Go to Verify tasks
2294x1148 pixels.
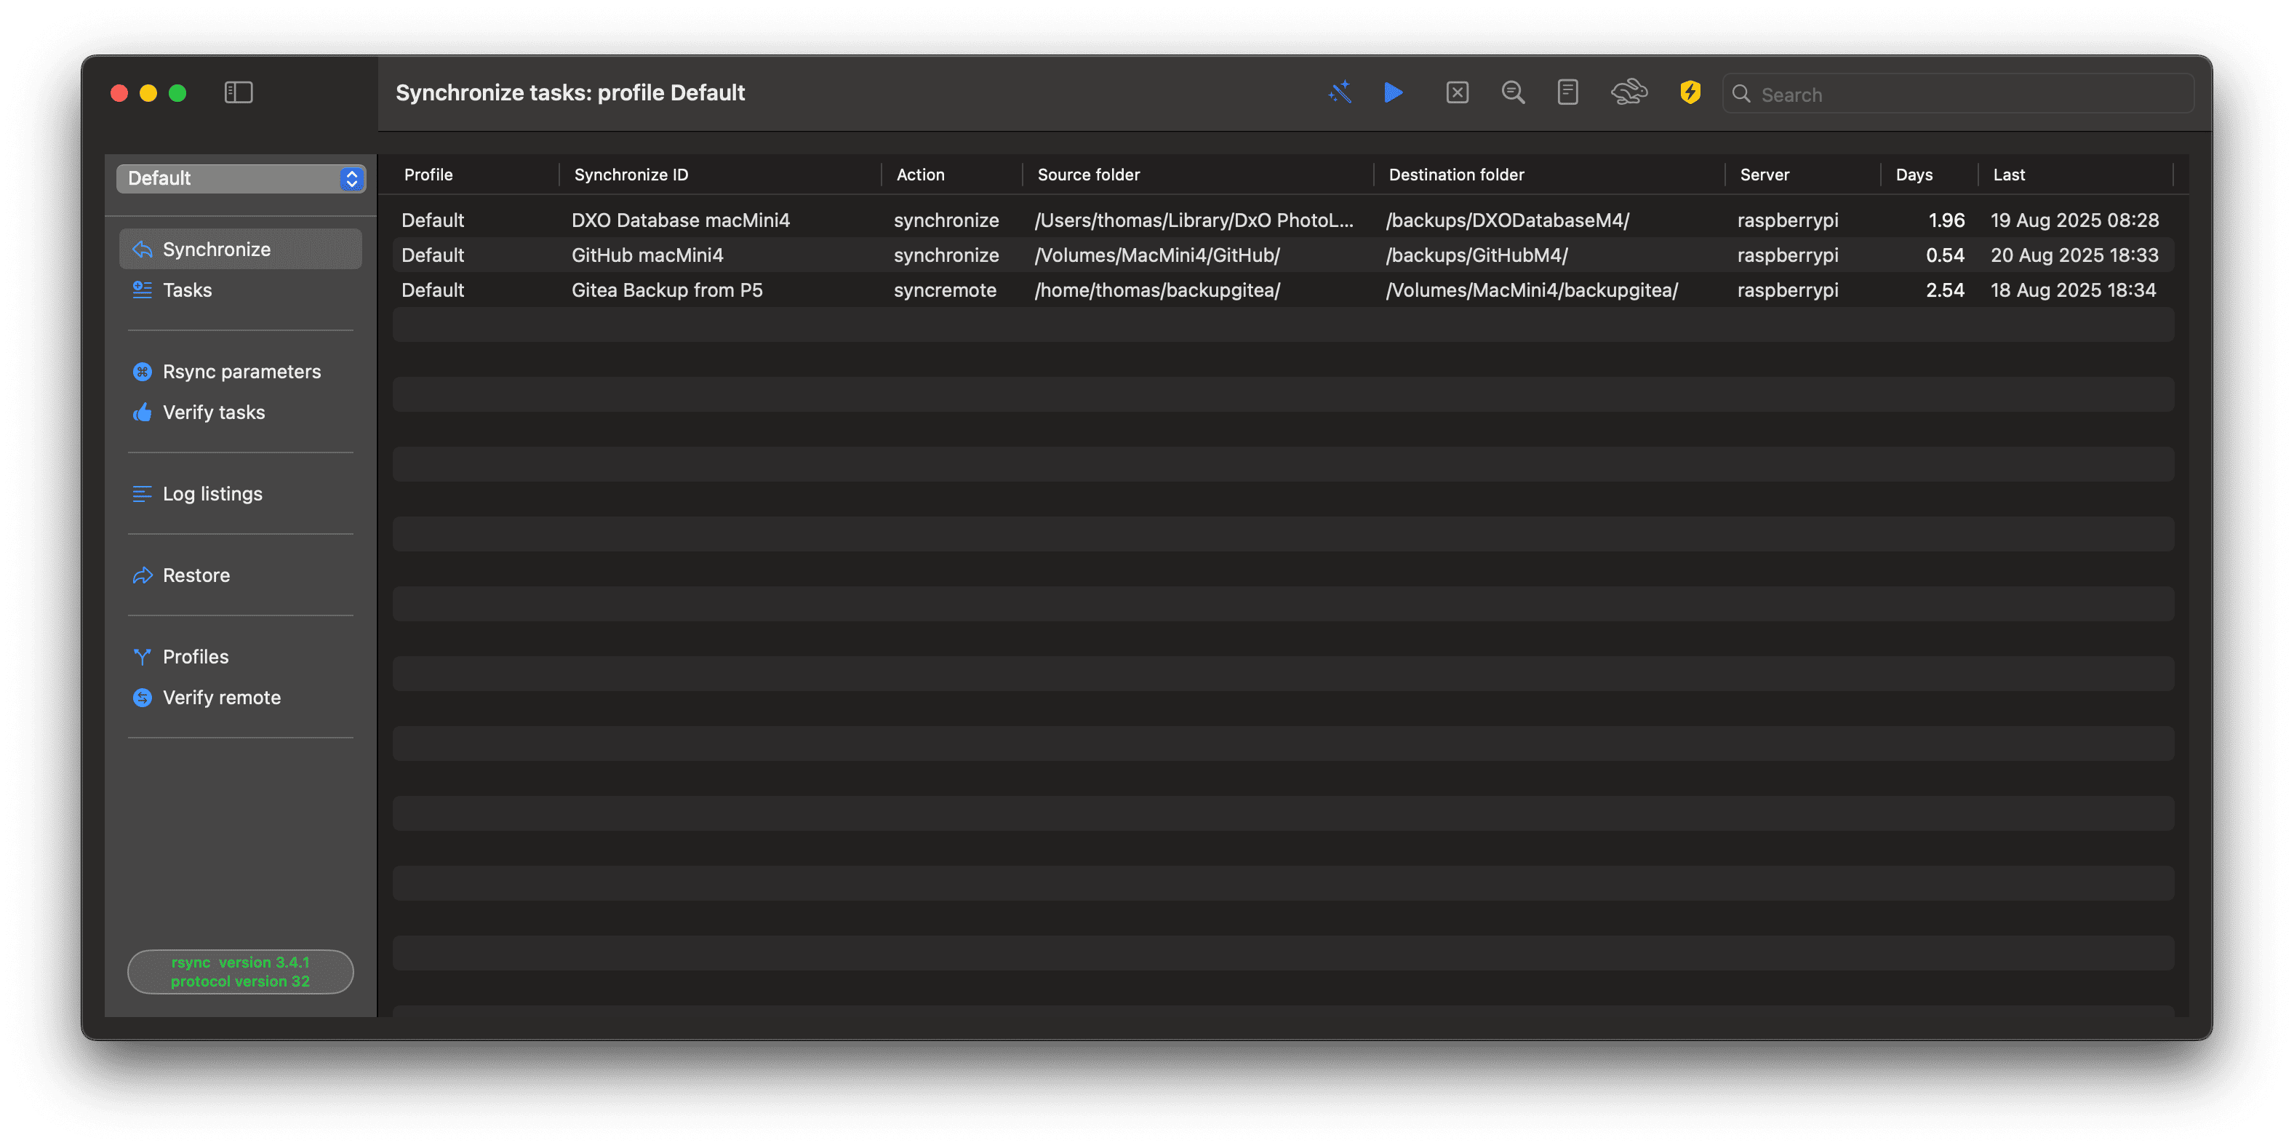coord(214,412)
